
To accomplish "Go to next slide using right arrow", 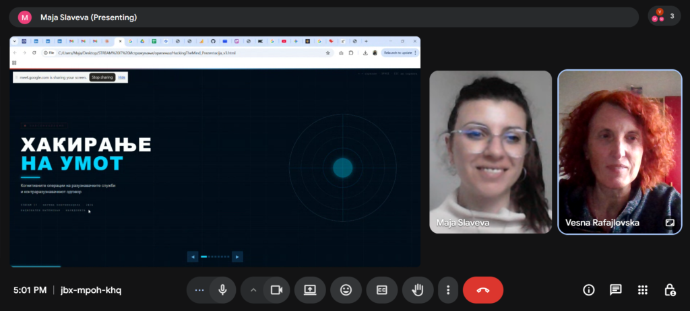I will pyautogui.click(x=237, y=256).
